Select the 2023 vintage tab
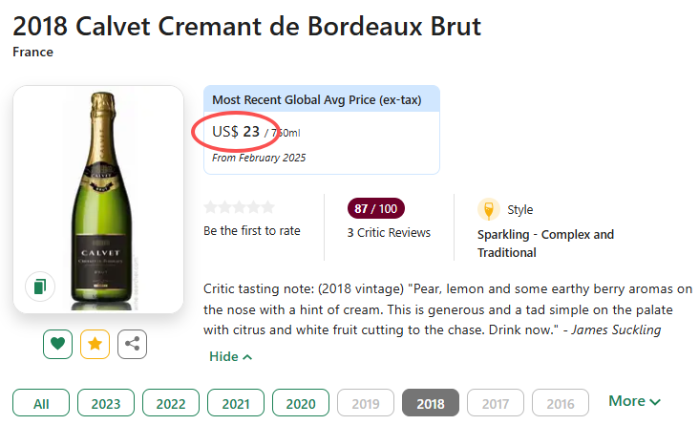699x425 pixels. pos(106,403)
